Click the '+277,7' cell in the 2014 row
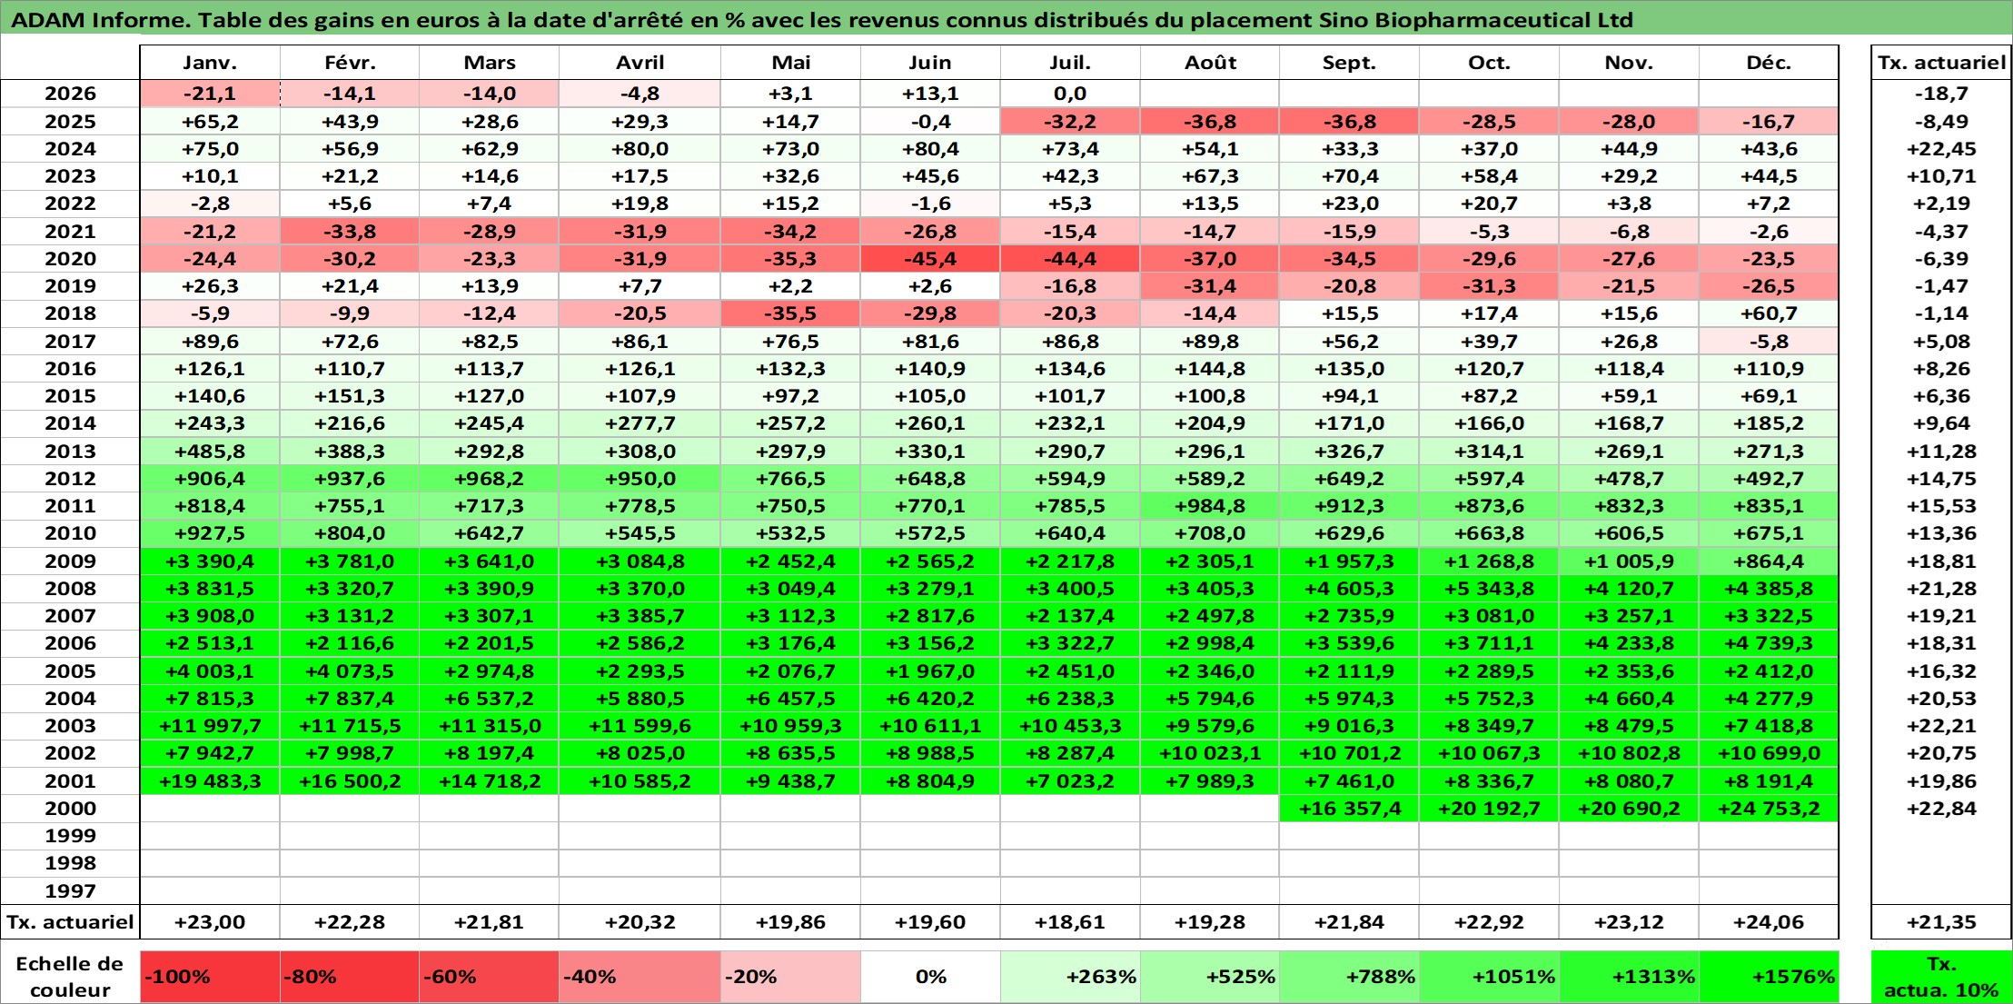The image size is (2013, 1004). (640, 423)
